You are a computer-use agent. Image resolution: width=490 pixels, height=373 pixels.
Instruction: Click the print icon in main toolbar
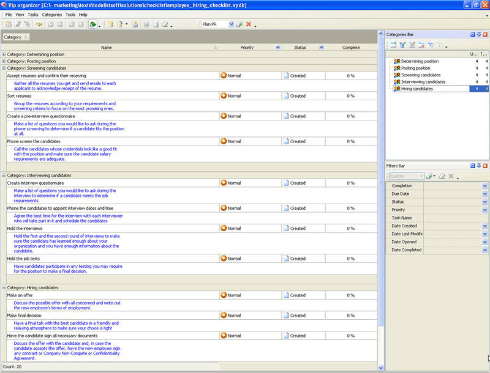[146, 24]
